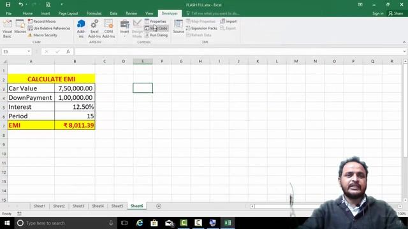
Task: Open the Visual Basic editor
Action: coord(7,29)
